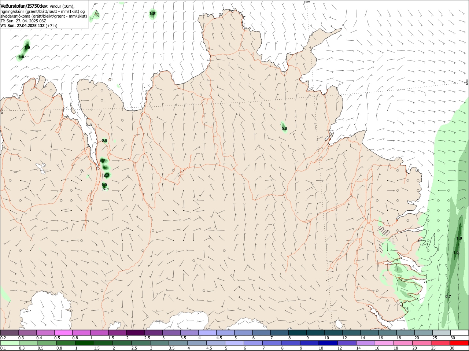Pick the deep navy blue swatch in the rain legend
The image size is (469, 351).
pyautogui.click(x=328, y=343)
